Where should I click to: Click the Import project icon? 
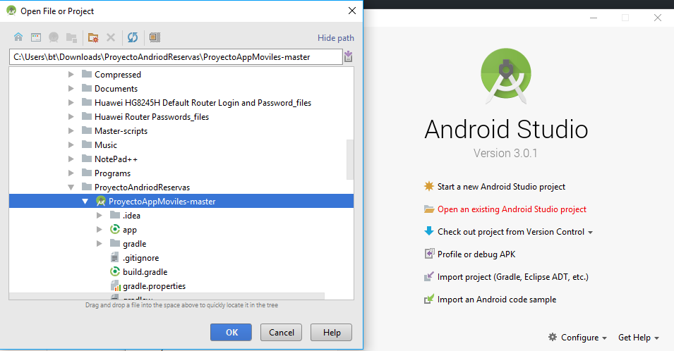(429, 276)
